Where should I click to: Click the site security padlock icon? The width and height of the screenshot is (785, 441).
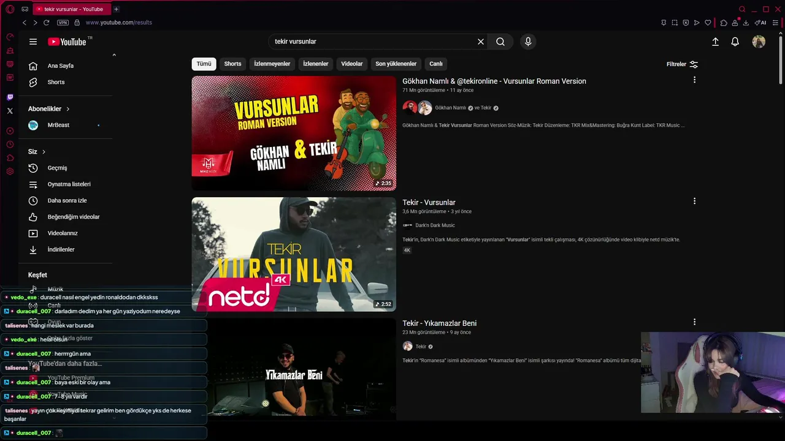pyautogui.click(x=77, y=23)
